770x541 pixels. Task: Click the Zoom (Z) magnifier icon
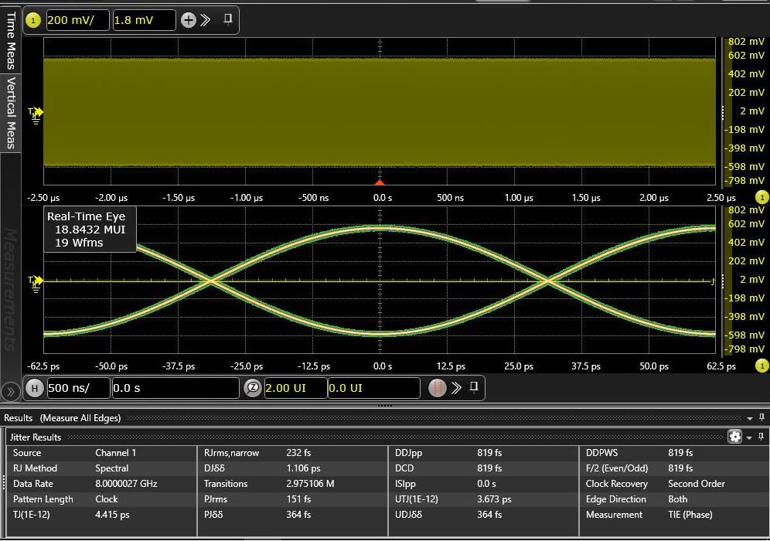tap(253, 388)
